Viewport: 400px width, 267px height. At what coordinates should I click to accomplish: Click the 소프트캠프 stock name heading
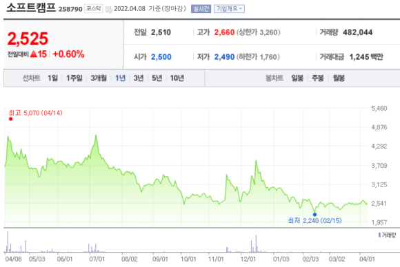click(x=31, y=8)
